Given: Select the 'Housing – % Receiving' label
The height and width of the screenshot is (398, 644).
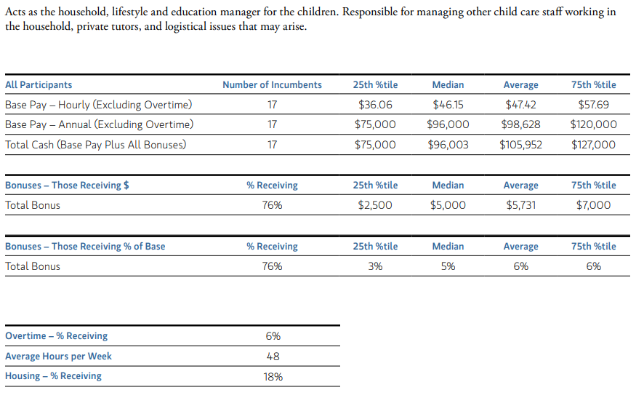Looking at the screenshot, I should (x=53, y=375).
